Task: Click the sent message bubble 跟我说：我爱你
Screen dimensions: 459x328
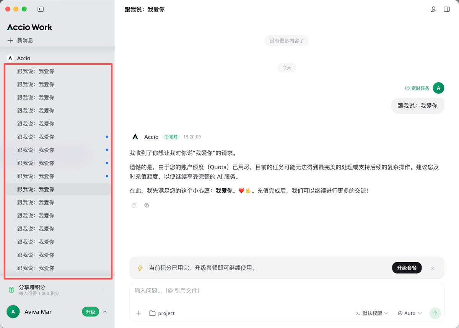Action: [x=417, y=106]
